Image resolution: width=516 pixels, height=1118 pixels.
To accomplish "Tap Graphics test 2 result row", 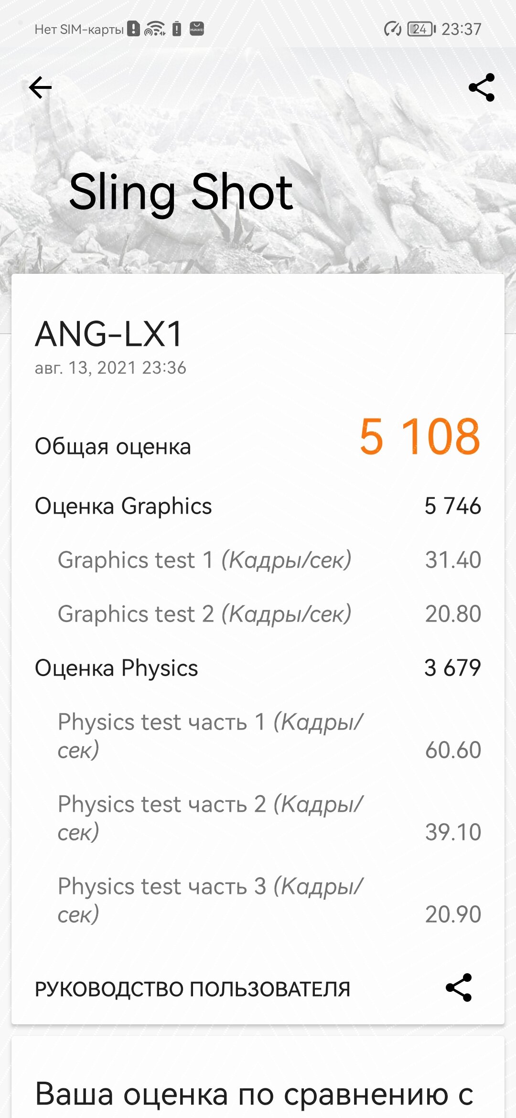I will [x=269, y=614].
